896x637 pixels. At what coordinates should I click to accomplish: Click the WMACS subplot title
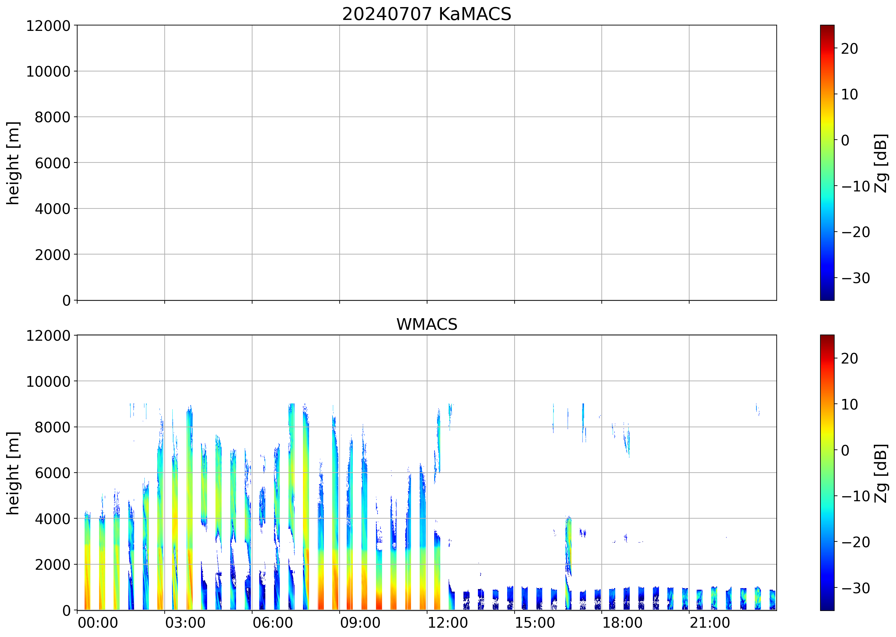(x=427, y=324)
